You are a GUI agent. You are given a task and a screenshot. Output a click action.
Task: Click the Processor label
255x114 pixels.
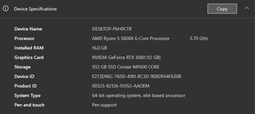tap(24, 39)
